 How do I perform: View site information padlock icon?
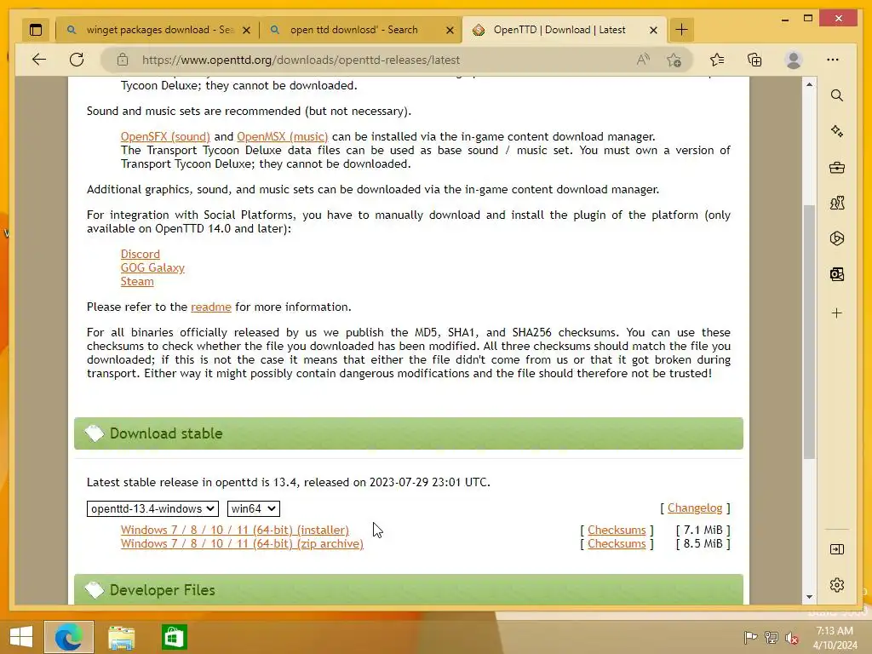(123, 60)
